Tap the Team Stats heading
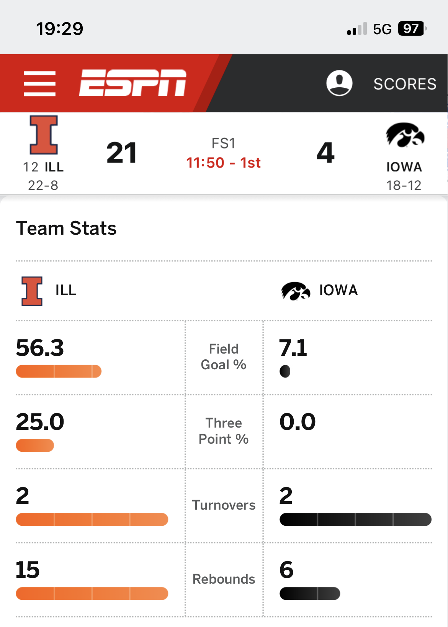Image resolution: width=448 pixels, height=627 pixels. tap(66, 228)
